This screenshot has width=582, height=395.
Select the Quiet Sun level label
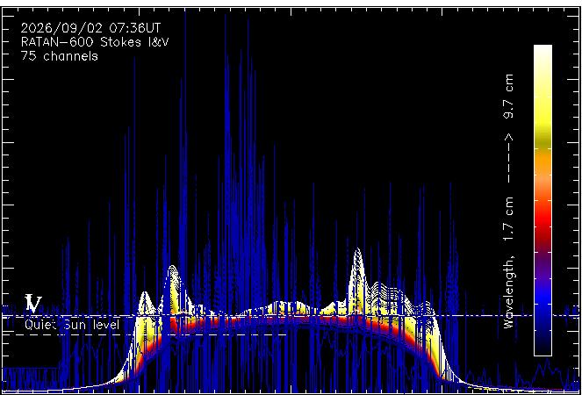click(72, 325)
